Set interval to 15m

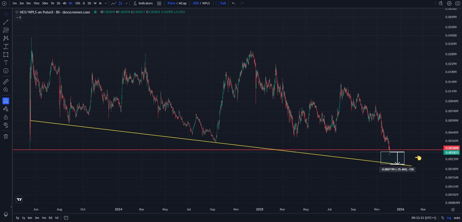coord(36,3)
